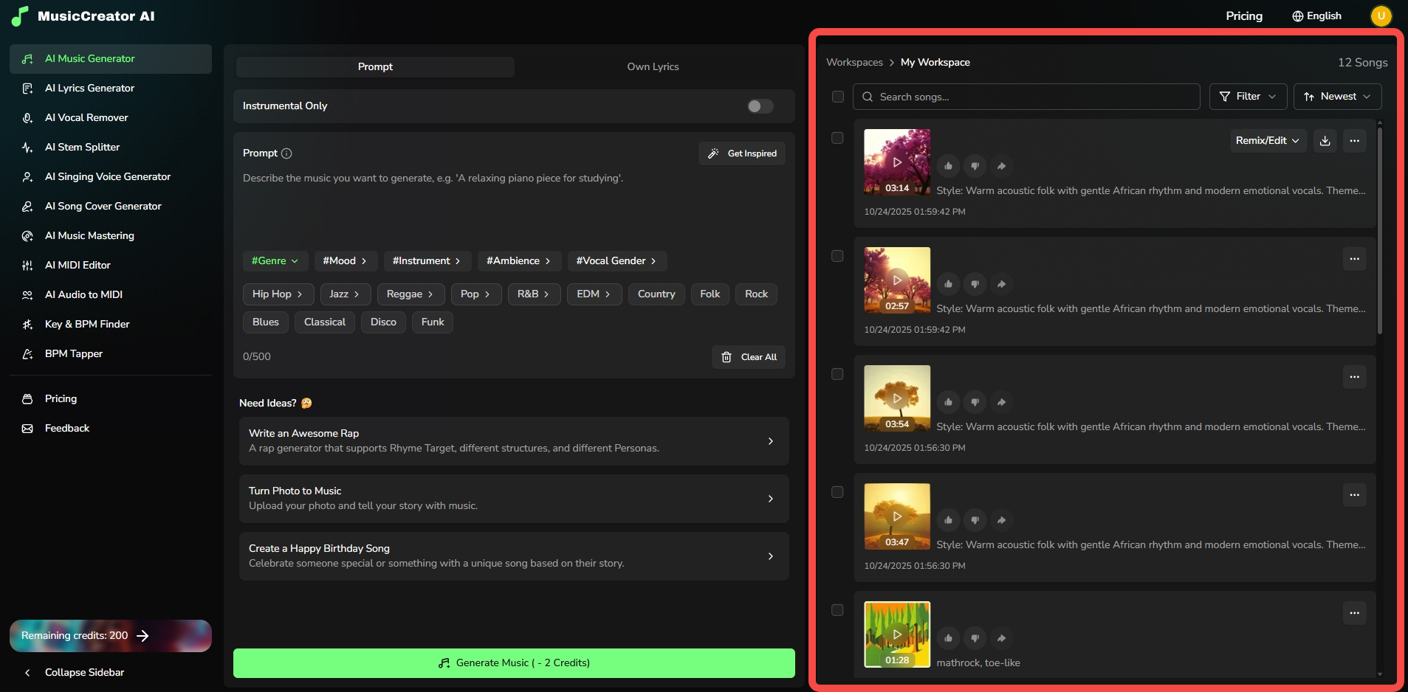Check the select-all box above the song list
Viewport: 1408px width, 692px height.
(838, 96)
